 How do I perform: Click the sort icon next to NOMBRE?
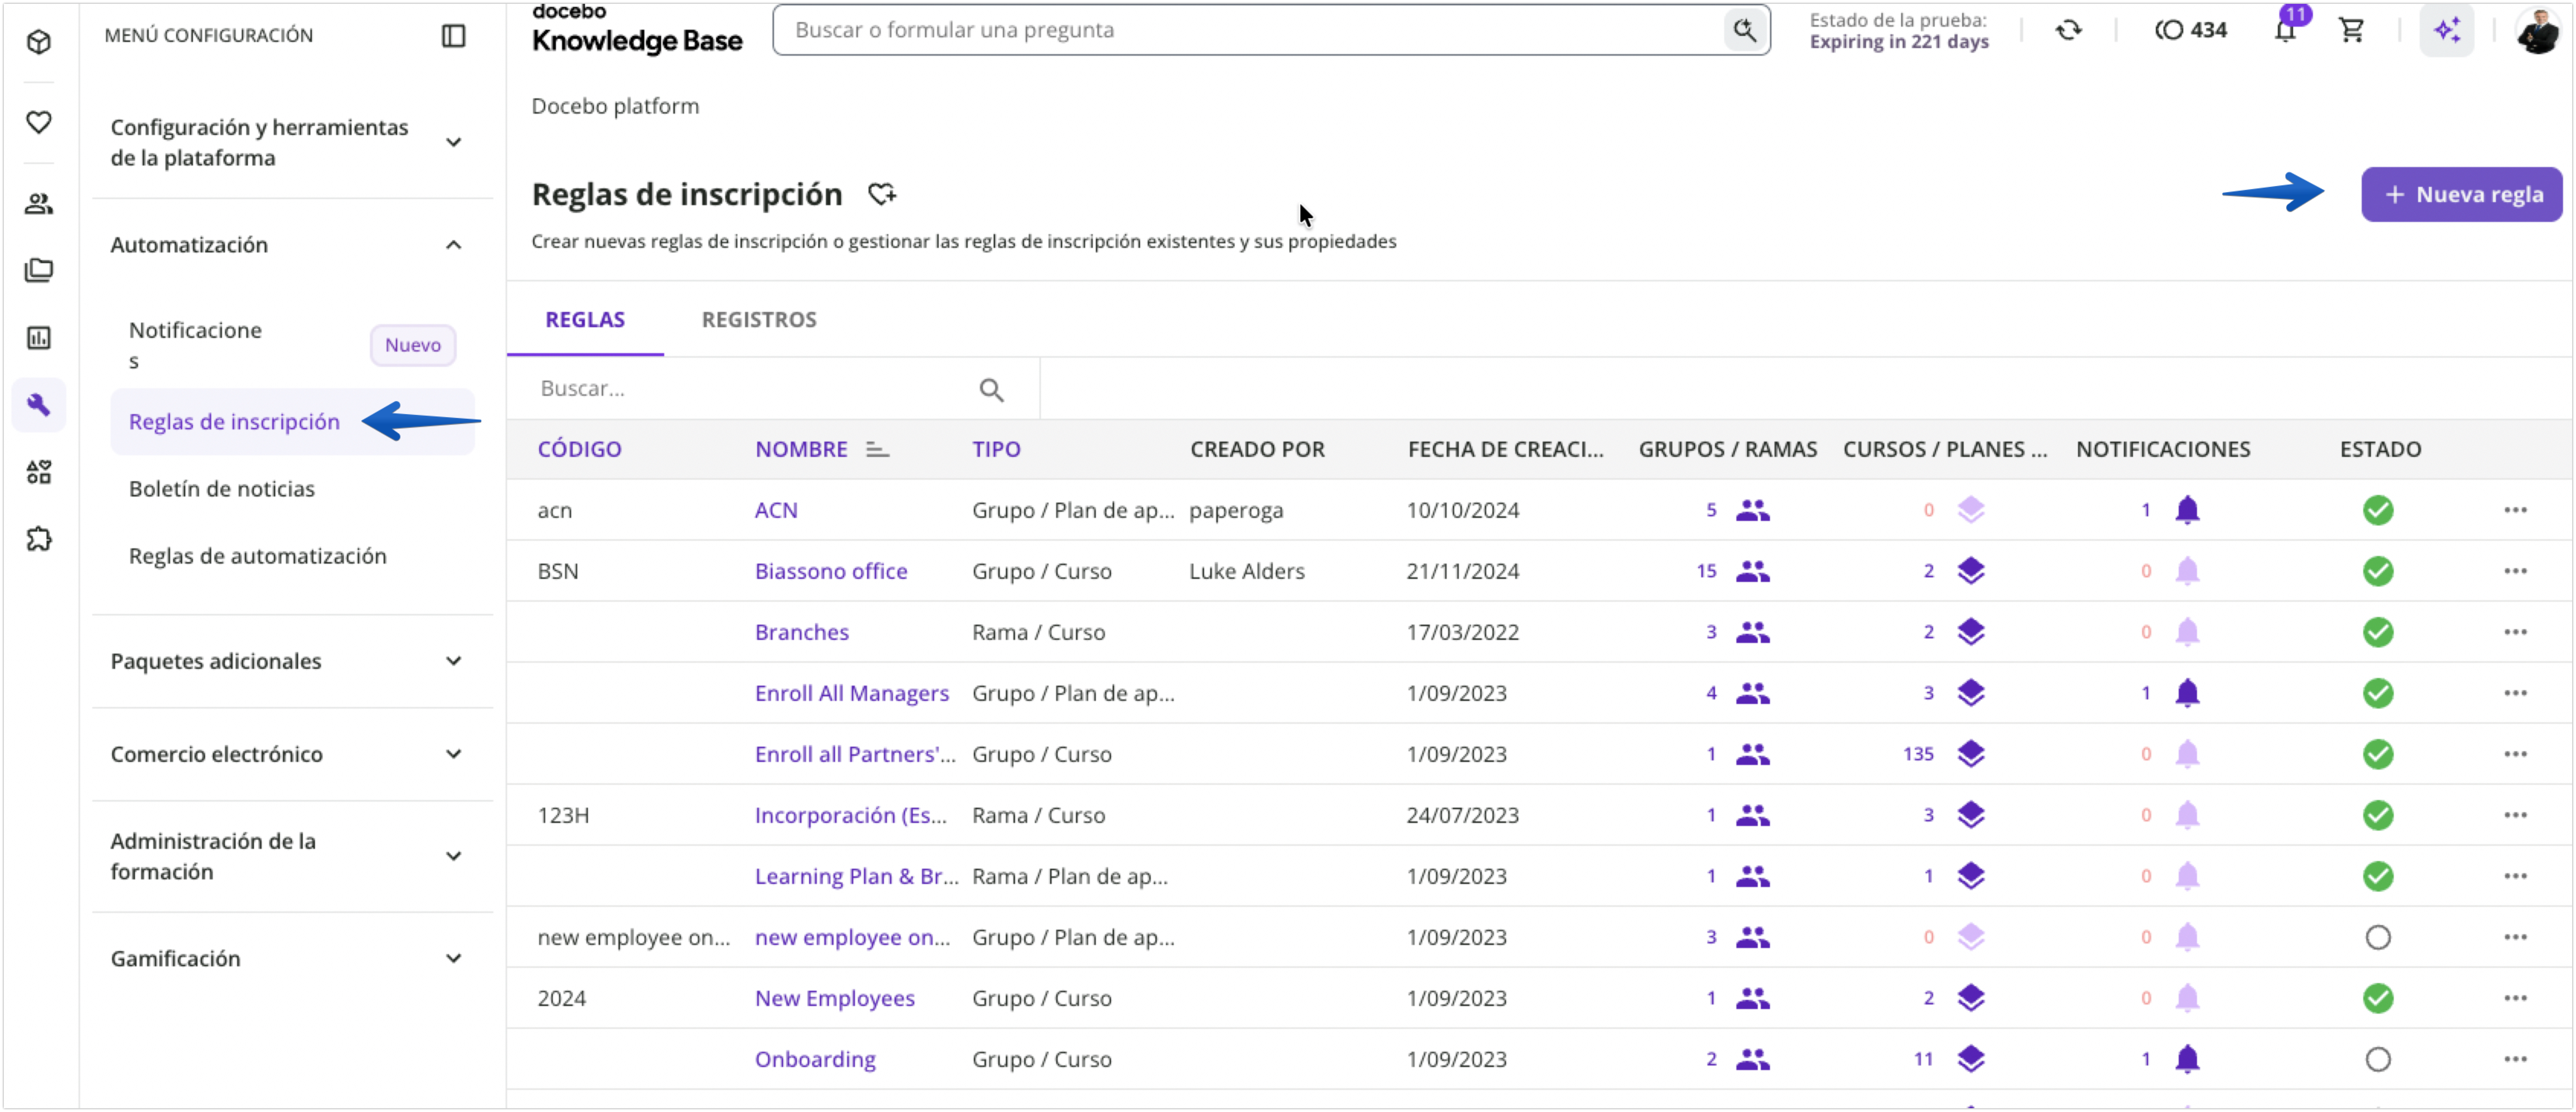tap(877, 450)
